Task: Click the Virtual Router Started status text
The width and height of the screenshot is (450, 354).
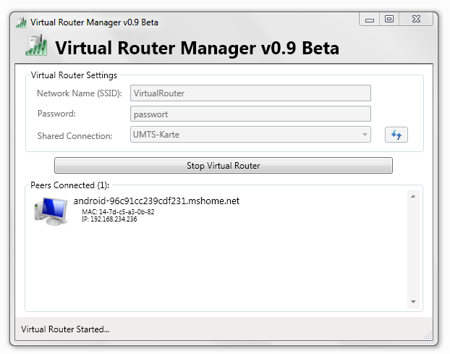Action: point(65,329)
